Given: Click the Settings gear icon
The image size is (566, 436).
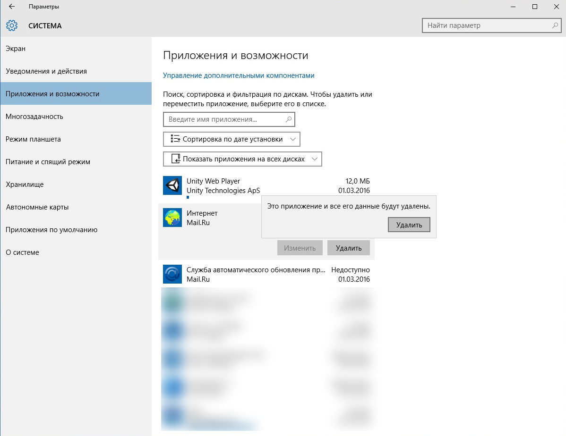Looking at the screenshot, I should tap(12, 25).
